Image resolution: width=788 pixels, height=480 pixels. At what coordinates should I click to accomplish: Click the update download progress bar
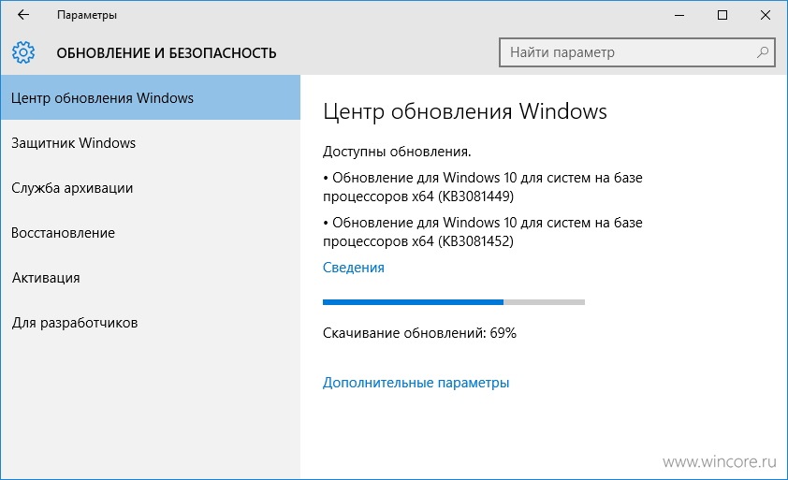(x=454, y=302)
